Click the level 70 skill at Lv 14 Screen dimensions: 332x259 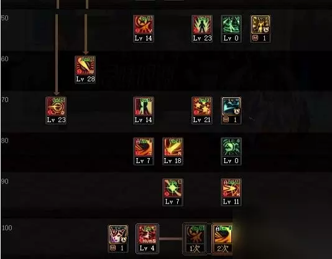144,110
